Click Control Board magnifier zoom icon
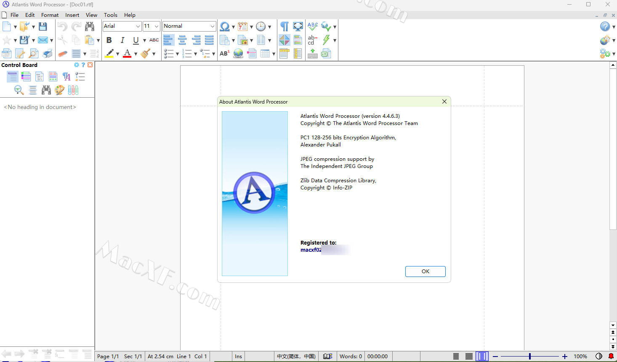 (x=19, y=90)
